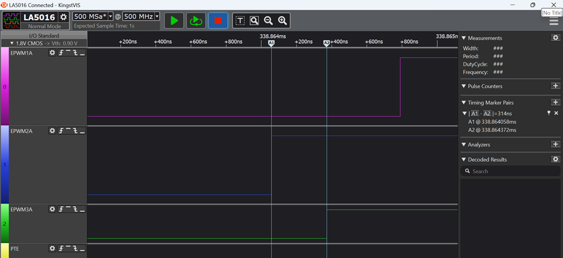
Task: Open sample depth 500 MSa dropdown
Action: pos(111,17)
